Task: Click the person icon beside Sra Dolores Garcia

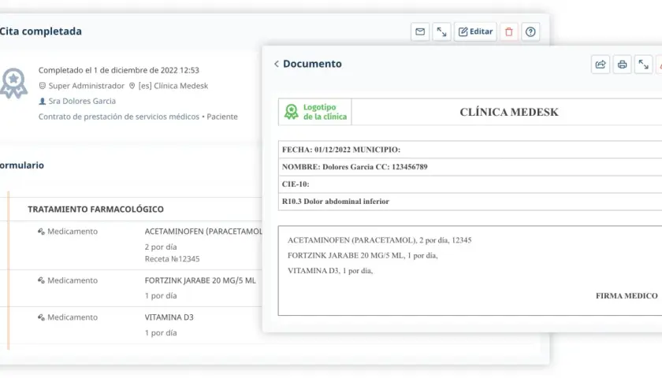Action: click(43, 102)
